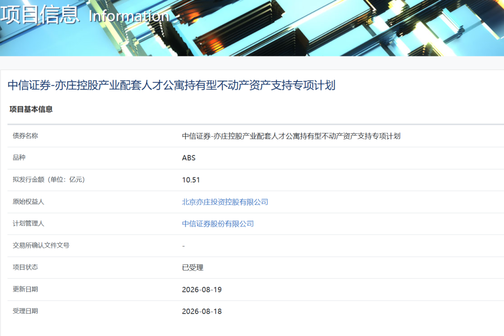The image size is (504, 336).
Task: Click the 原始权益人 row label
Action: (x=28, y=202)
